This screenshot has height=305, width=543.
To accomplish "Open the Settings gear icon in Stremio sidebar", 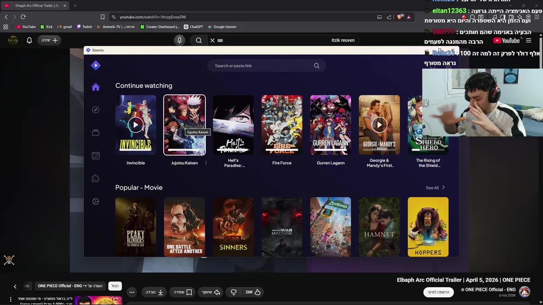I will pos(95,202).
